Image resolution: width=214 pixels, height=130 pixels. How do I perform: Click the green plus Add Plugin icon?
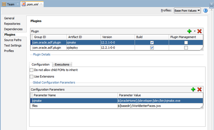189,31
